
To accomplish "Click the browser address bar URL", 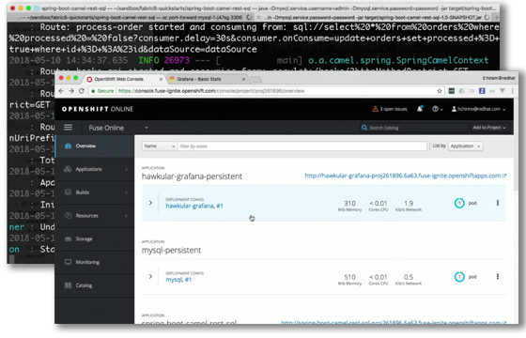I will point(211,91).
